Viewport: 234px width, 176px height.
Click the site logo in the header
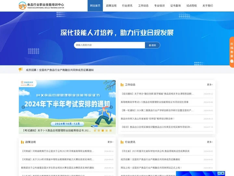[x=41, y=6]
